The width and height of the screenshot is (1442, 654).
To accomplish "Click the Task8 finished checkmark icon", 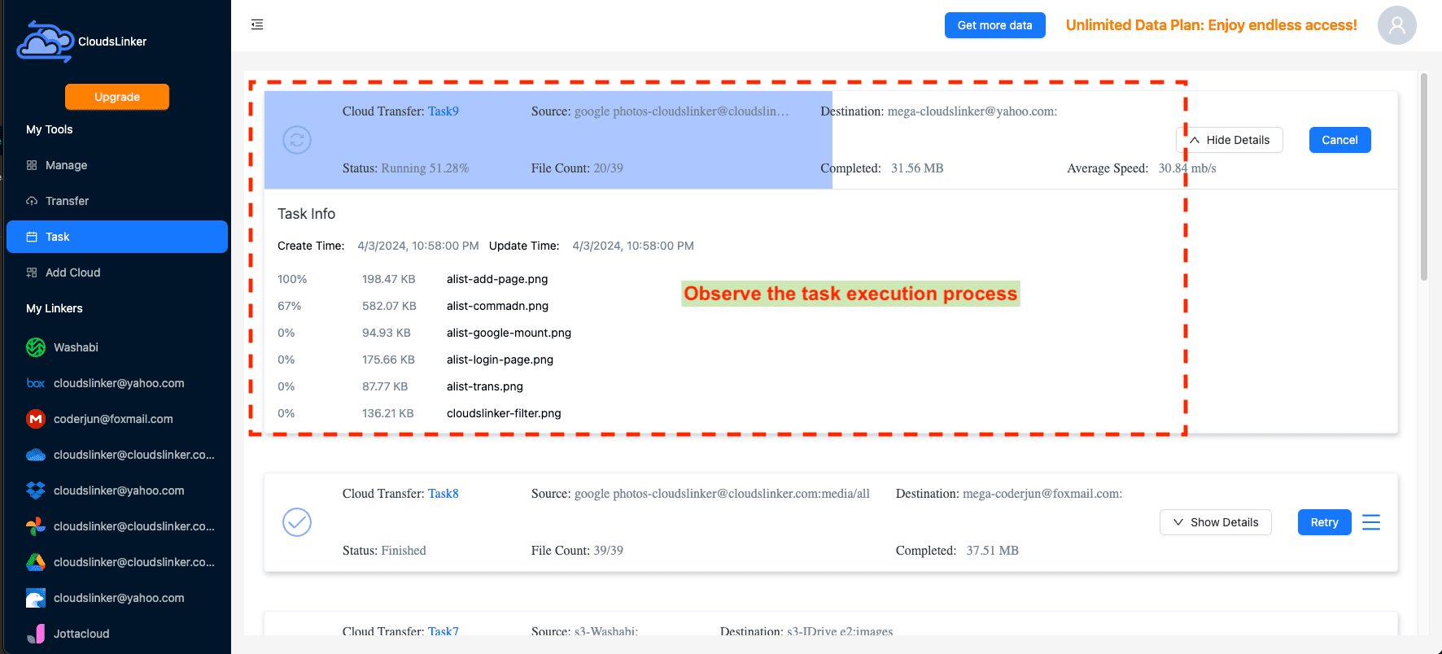I will (x=297, y=522).
